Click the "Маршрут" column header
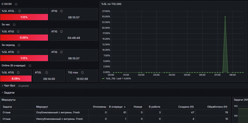248x123 pixels. [42, 107]
